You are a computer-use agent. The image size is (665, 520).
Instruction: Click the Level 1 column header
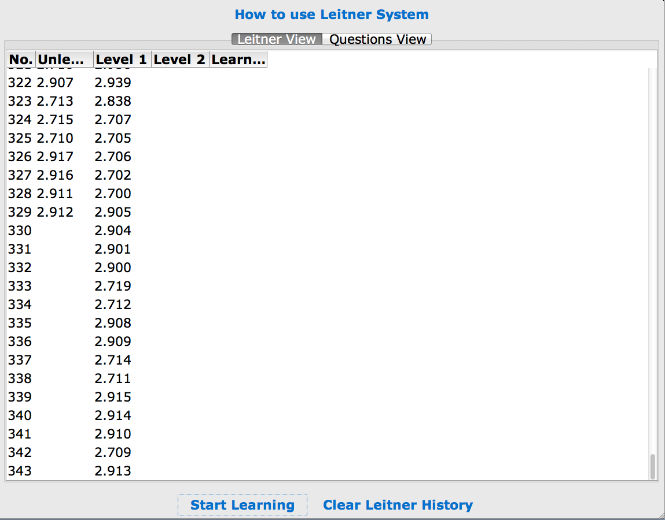[123, 60]
